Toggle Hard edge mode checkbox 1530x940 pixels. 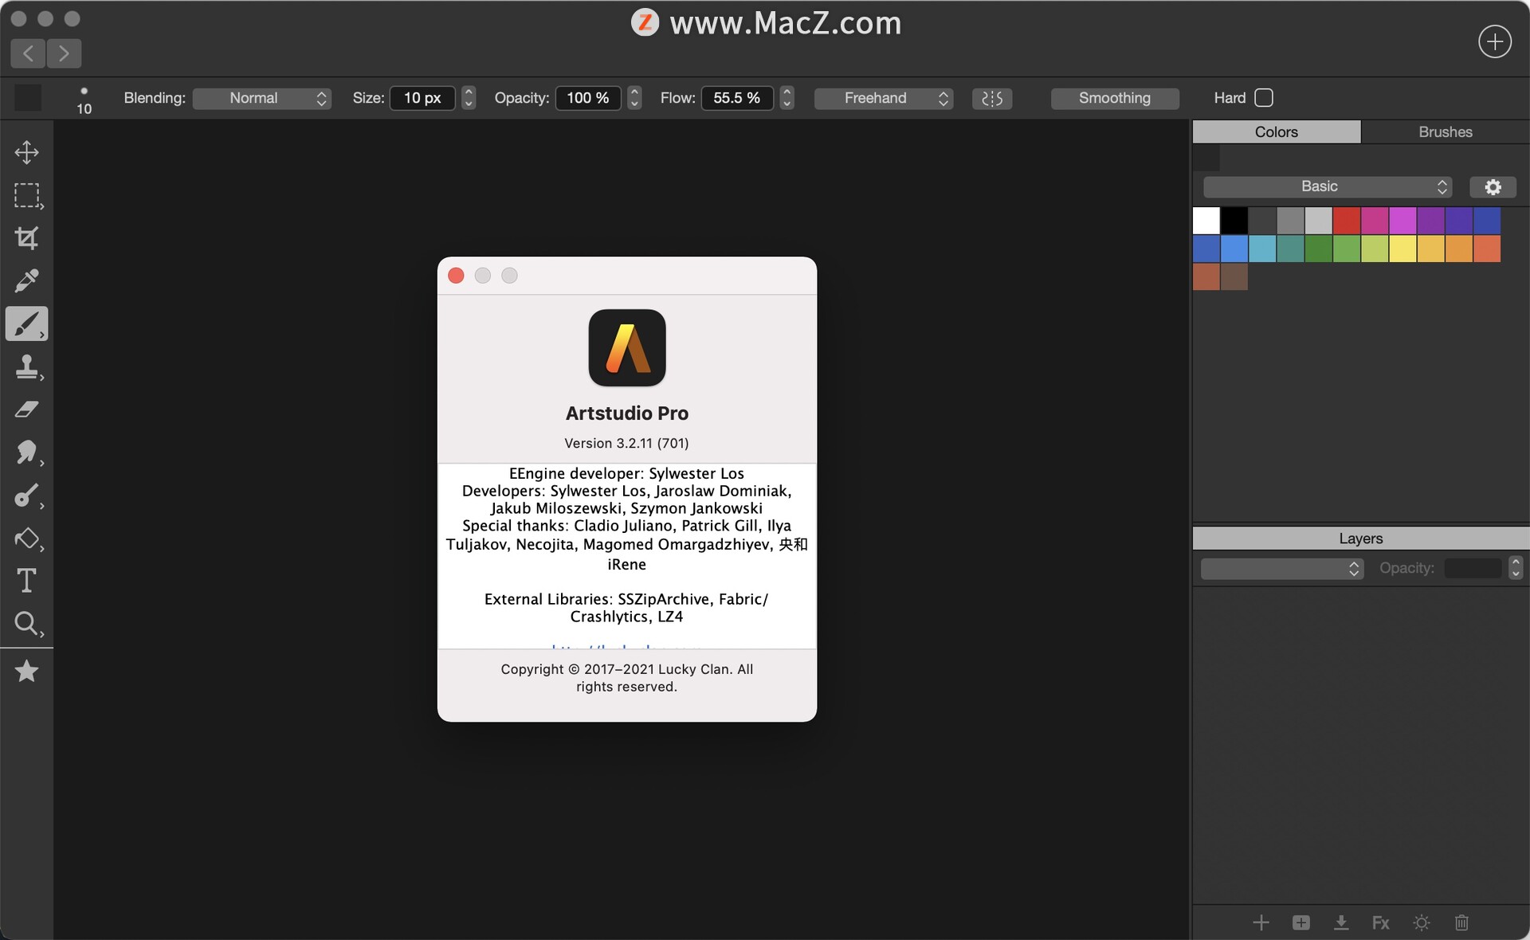(x=1263, y=98)
